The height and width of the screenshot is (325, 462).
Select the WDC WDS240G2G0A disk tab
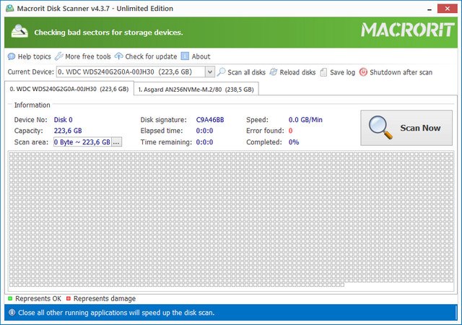click(68, 90)
